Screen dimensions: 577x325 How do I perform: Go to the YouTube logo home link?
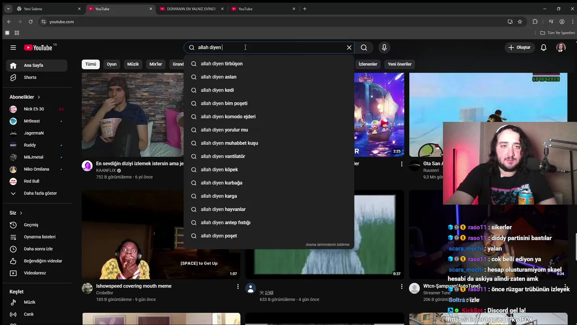coord(38,47)
